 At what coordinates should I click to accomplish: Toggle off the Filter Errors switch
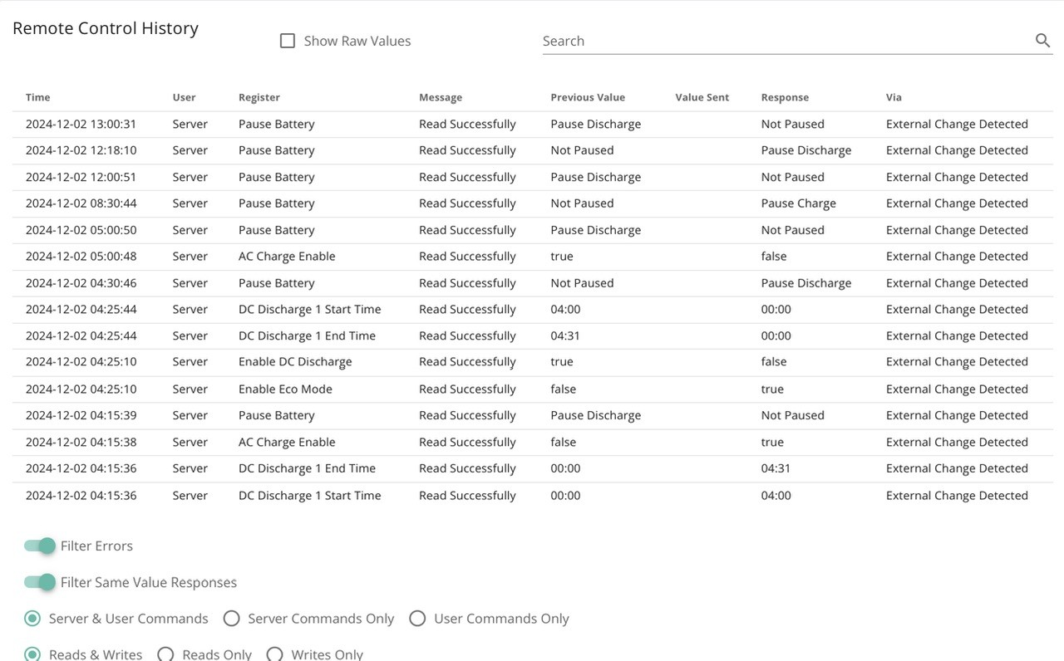coord(39,546)
